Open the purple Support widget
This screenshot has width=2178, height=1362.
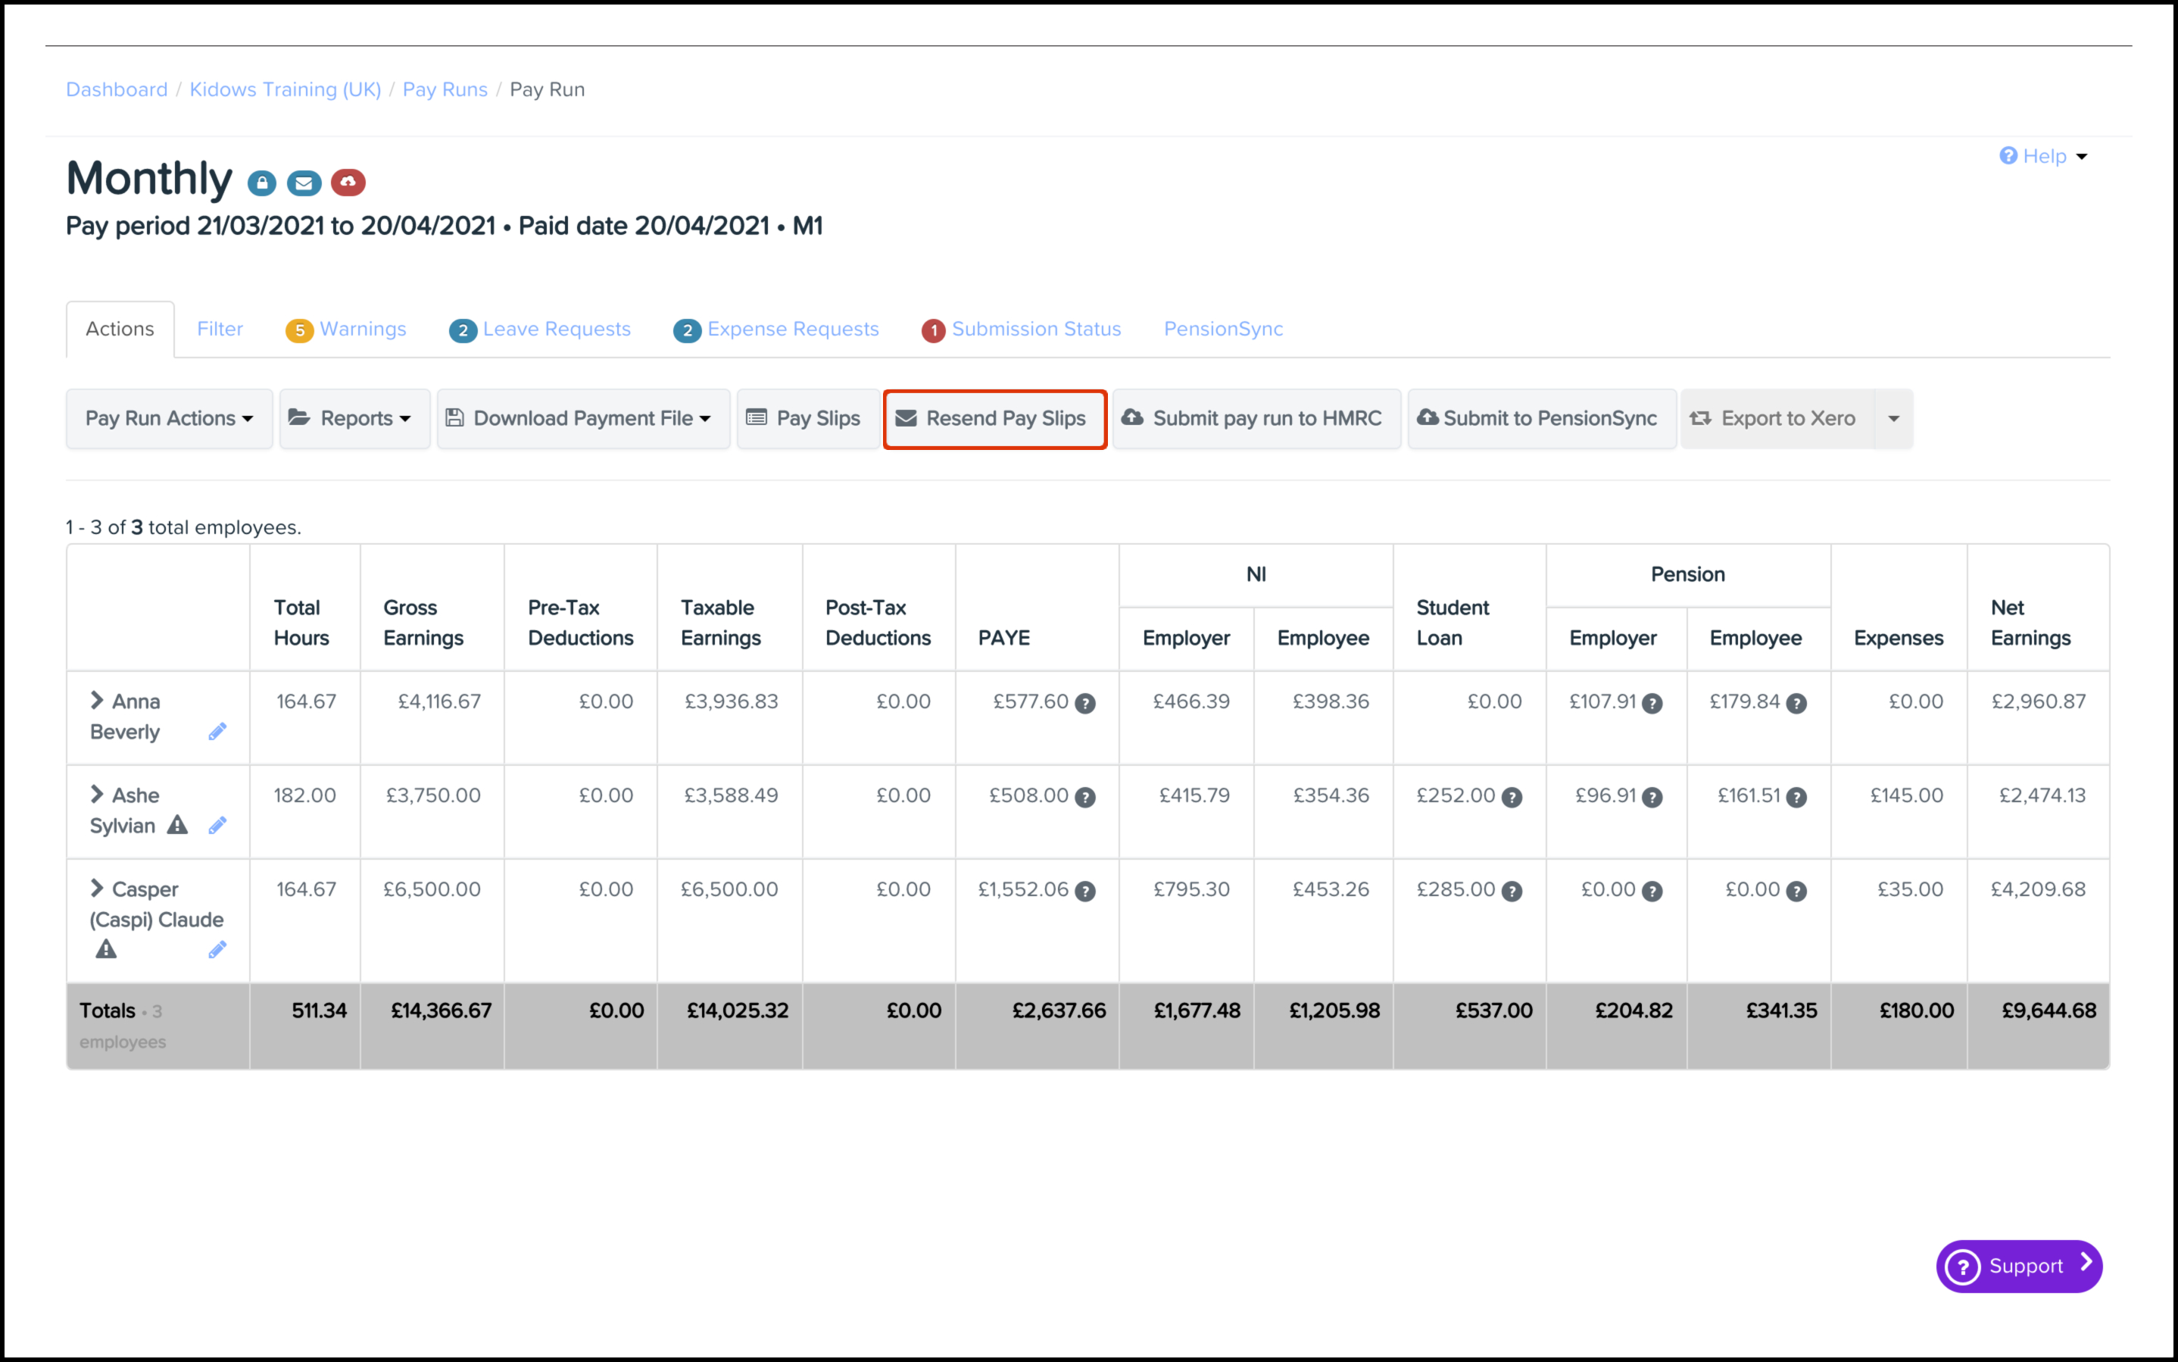pyautogui.click(x=2019, y=1266)
